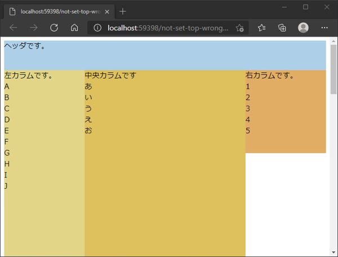Click the forward navigation arrow
This screenshot has width=338, height=257.
pyautogui.click(x=34, y=28)
